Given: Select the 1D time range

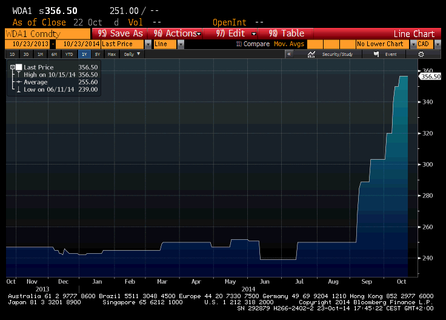Looking at the screenshot, I should (x=12, y=54).
